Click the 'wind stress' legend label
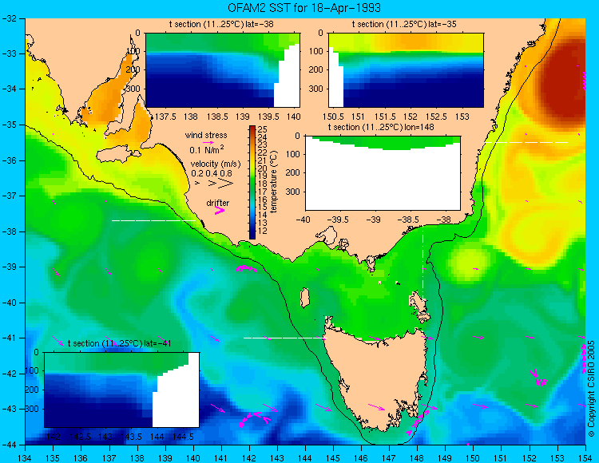 point(206,135)
